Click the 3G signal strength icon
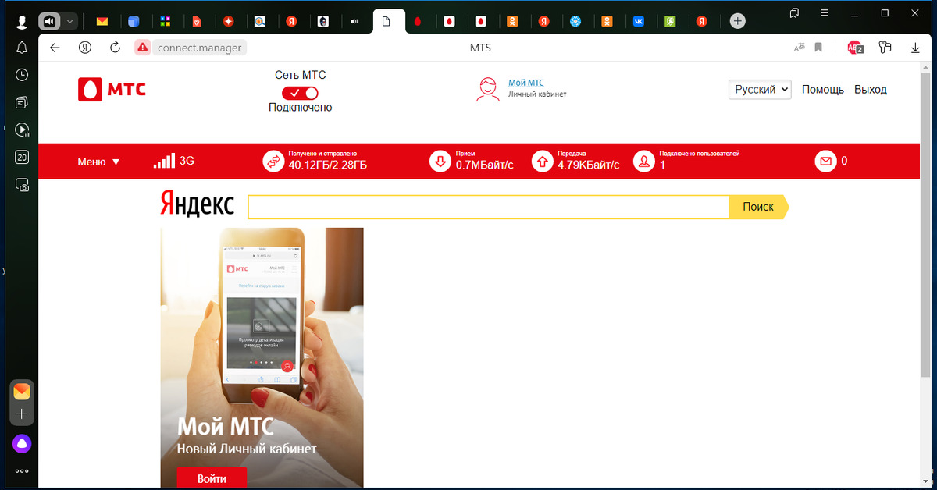This screenshot has width=937, height=490. click(164, 161)
